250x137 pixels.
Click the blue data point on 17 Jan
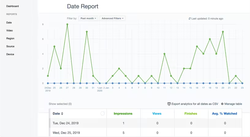coord(203,83)
